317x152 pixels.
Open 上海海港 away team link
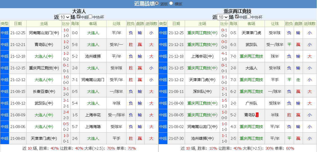pos(93,127)
